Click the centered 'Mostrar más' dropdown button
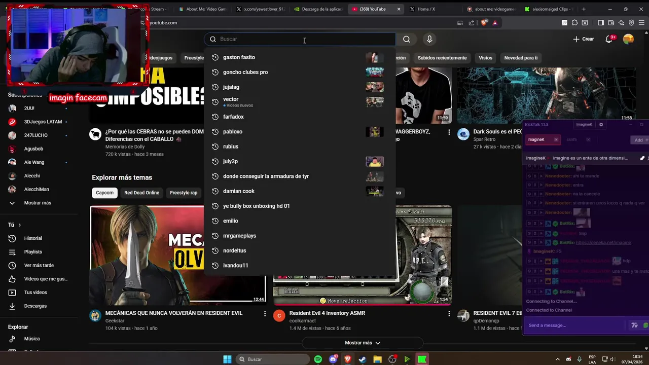The height and width of the screenshot is (365, 649). click(x=363, y=343)
